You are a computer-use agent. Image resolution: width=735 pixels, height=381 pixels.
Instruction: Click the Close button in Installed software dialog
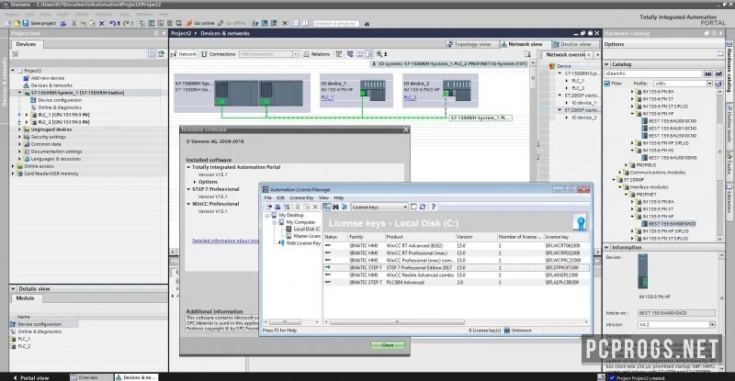(x=388, y=345)
